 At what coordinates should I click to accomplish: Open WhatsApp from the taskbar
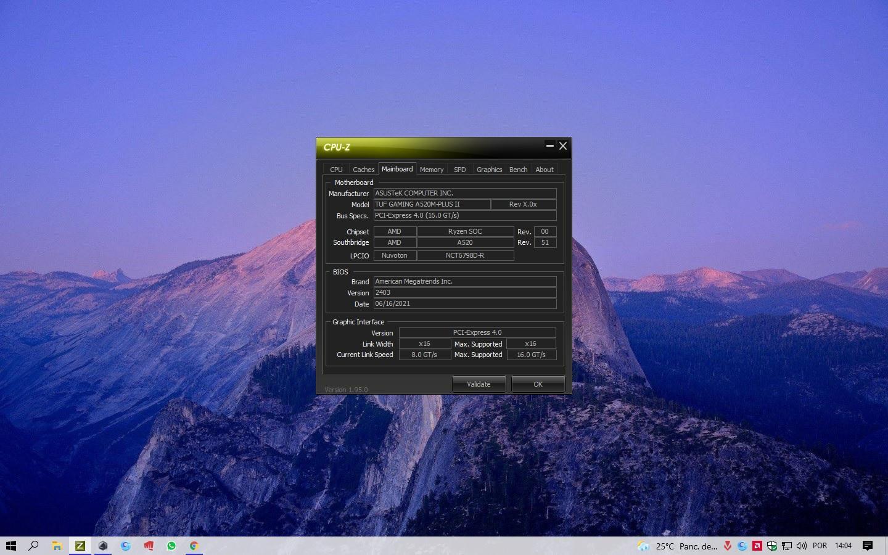pos(171,546)
